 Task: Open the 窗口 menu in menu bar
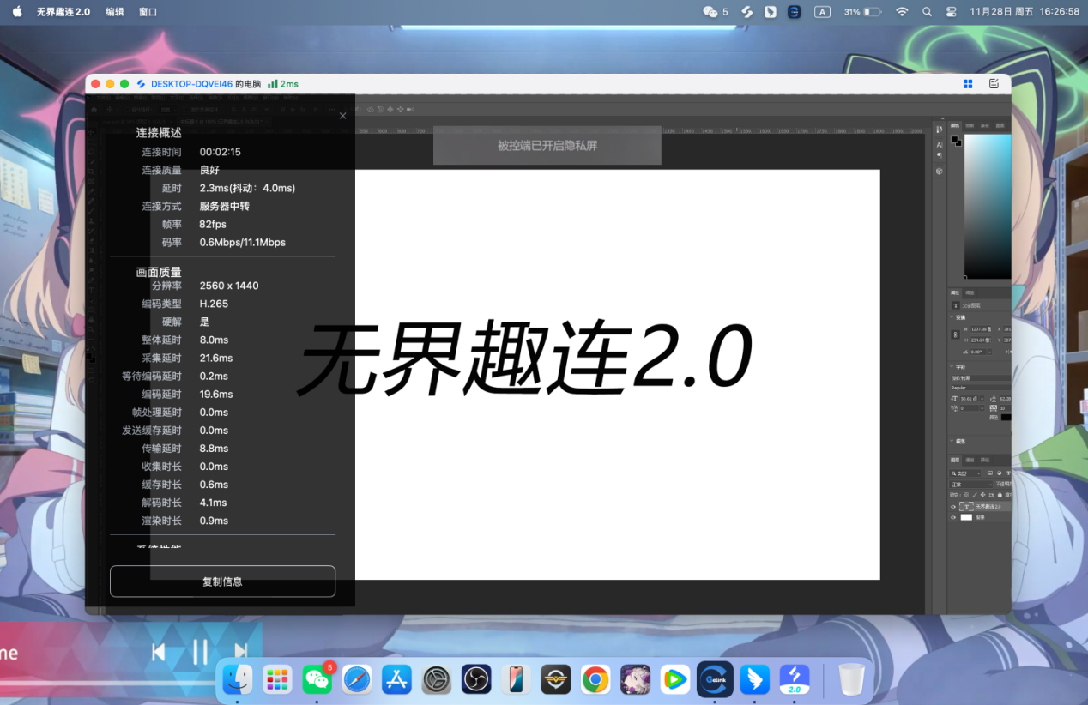pyautogui.click(x=148, y=12)
